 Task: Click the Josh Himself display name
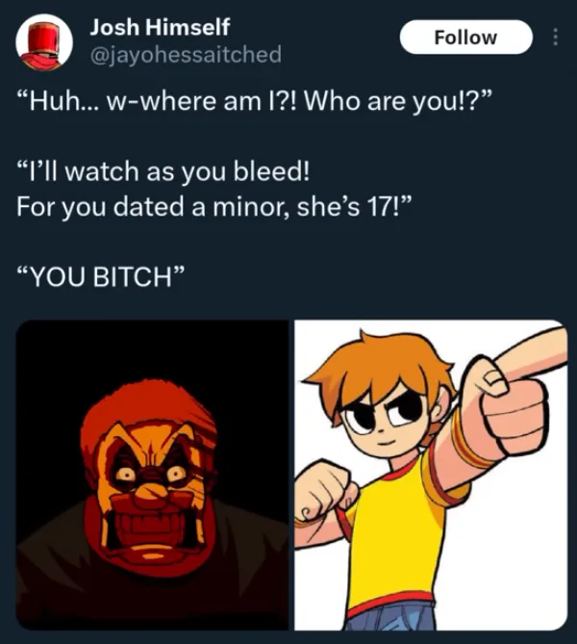160,27
